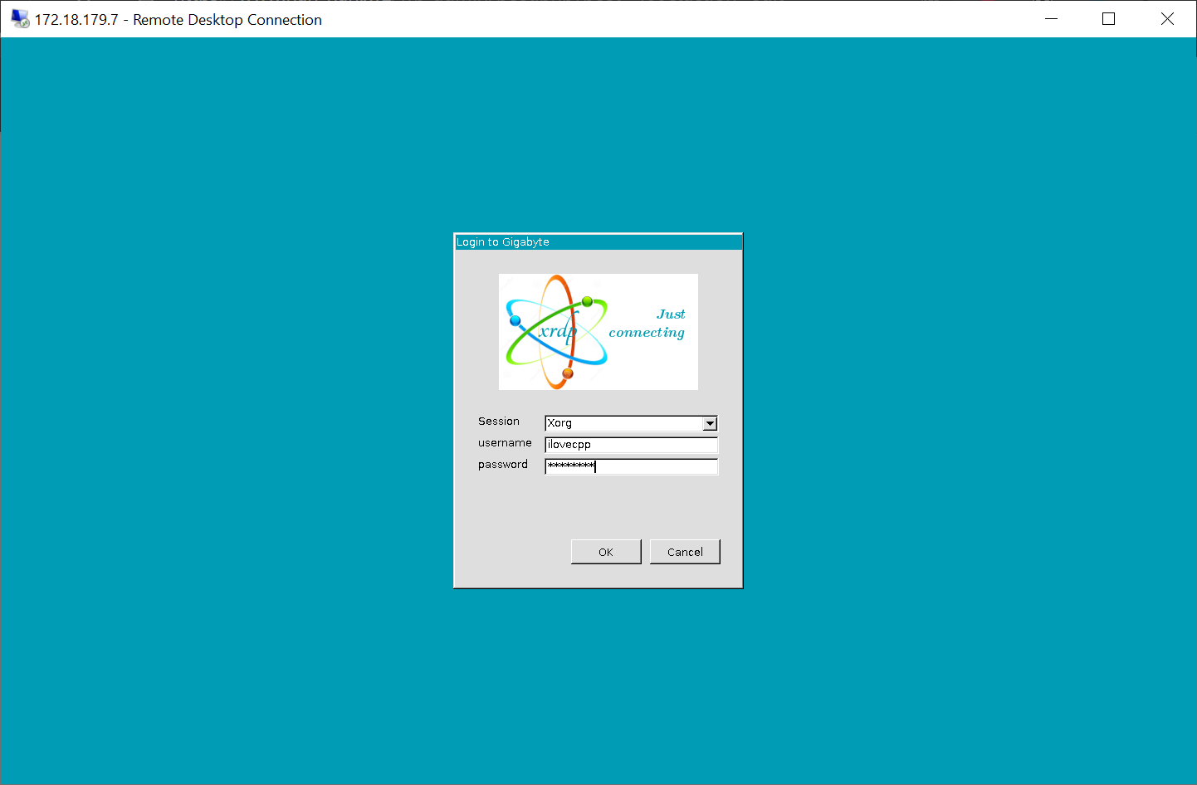The width and height of the screenshot is (1197, 785).
Task: Click the username label
Action: [x=505, y=443]
